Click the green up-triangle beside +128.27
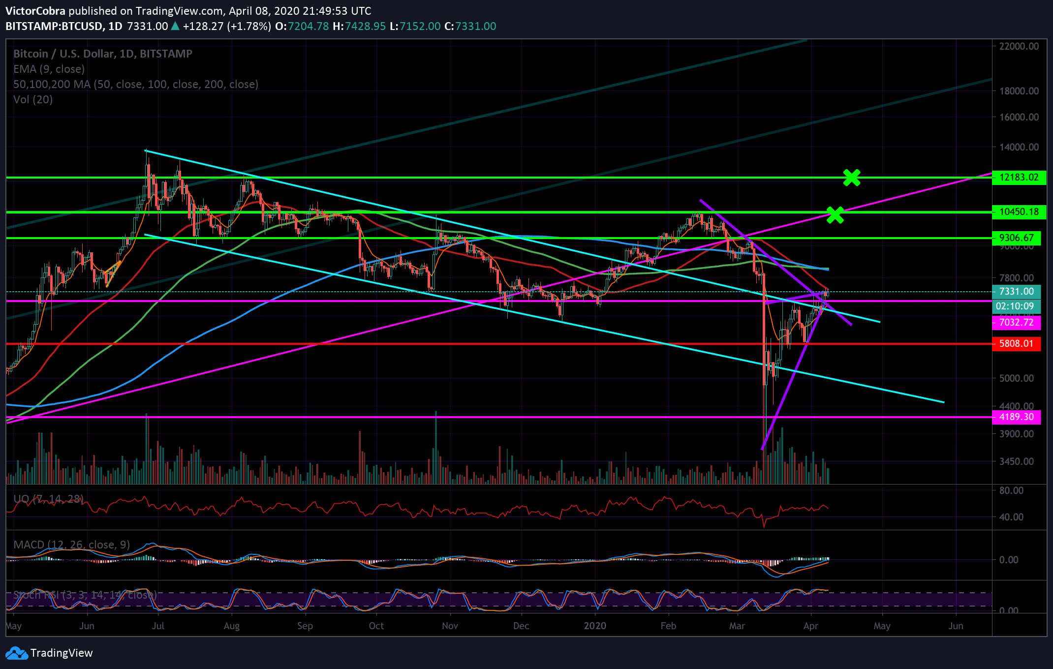 coord(175,26)
